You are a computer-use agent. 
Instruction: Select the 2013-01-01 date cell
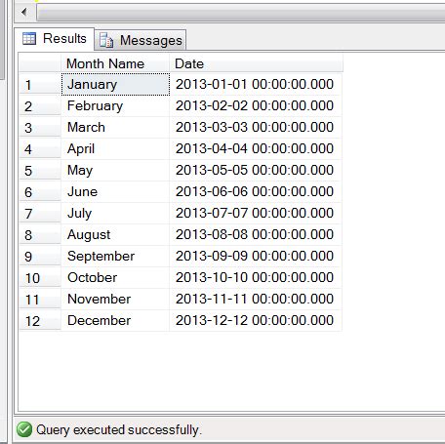click(256, 85)
